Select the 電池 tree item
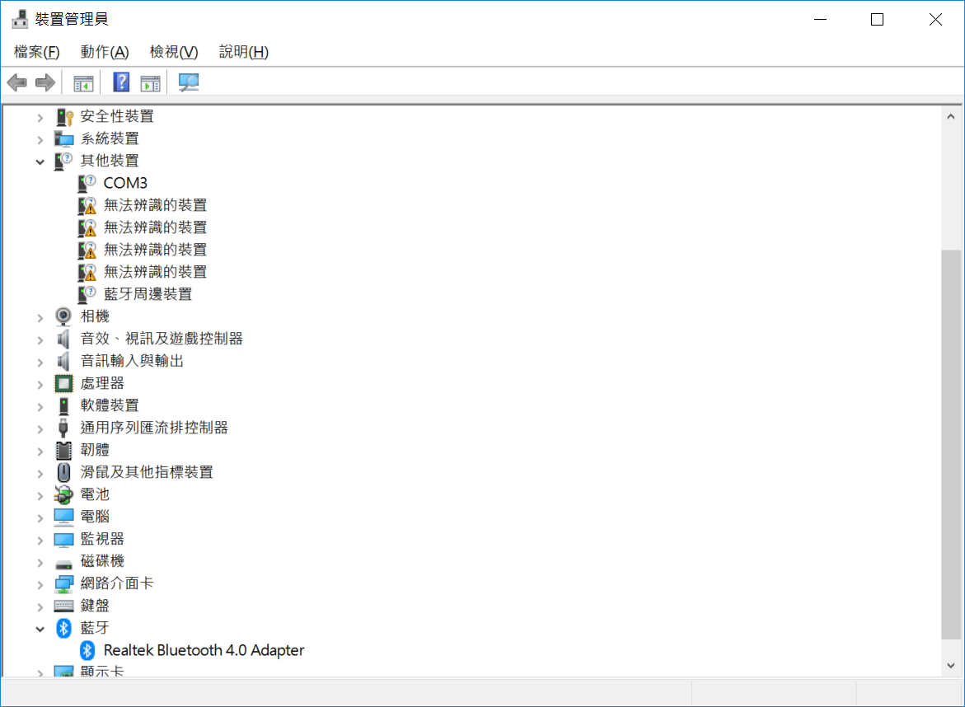The height and width of the screenshot is (707, 965). (95, 494)
